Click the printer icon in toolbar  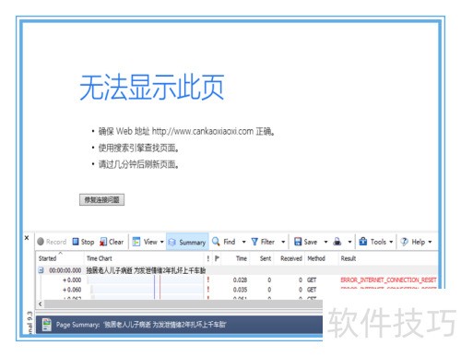[337, 242]
